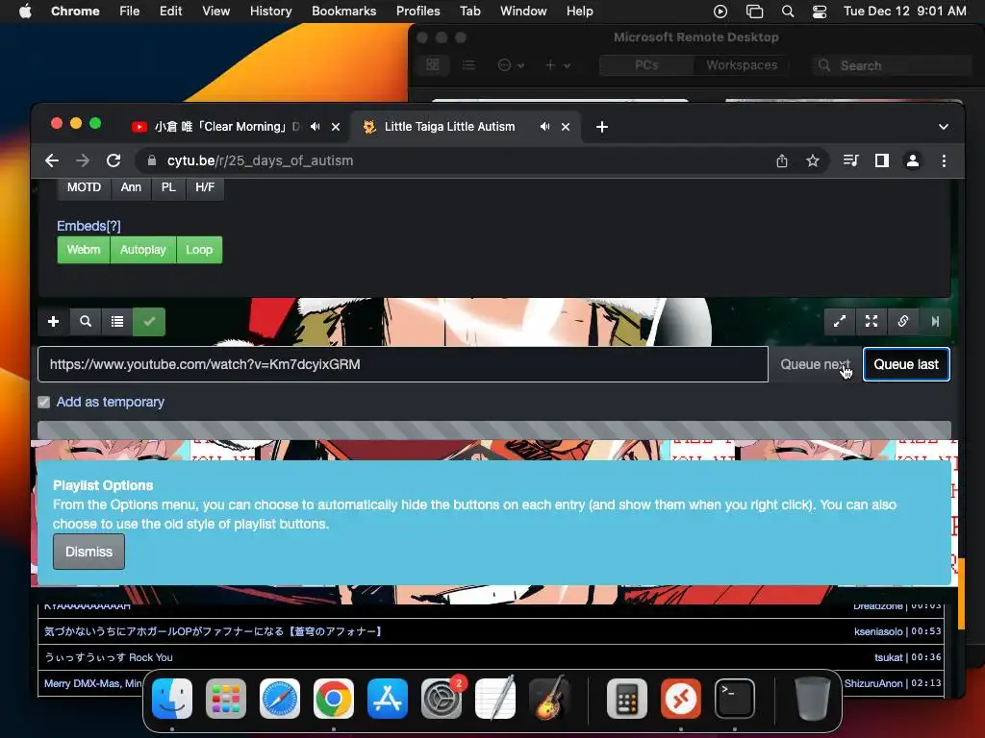The height and width of the screenshot is (738, 985).
Task: Open the File menu
Action: click(130, 12)
